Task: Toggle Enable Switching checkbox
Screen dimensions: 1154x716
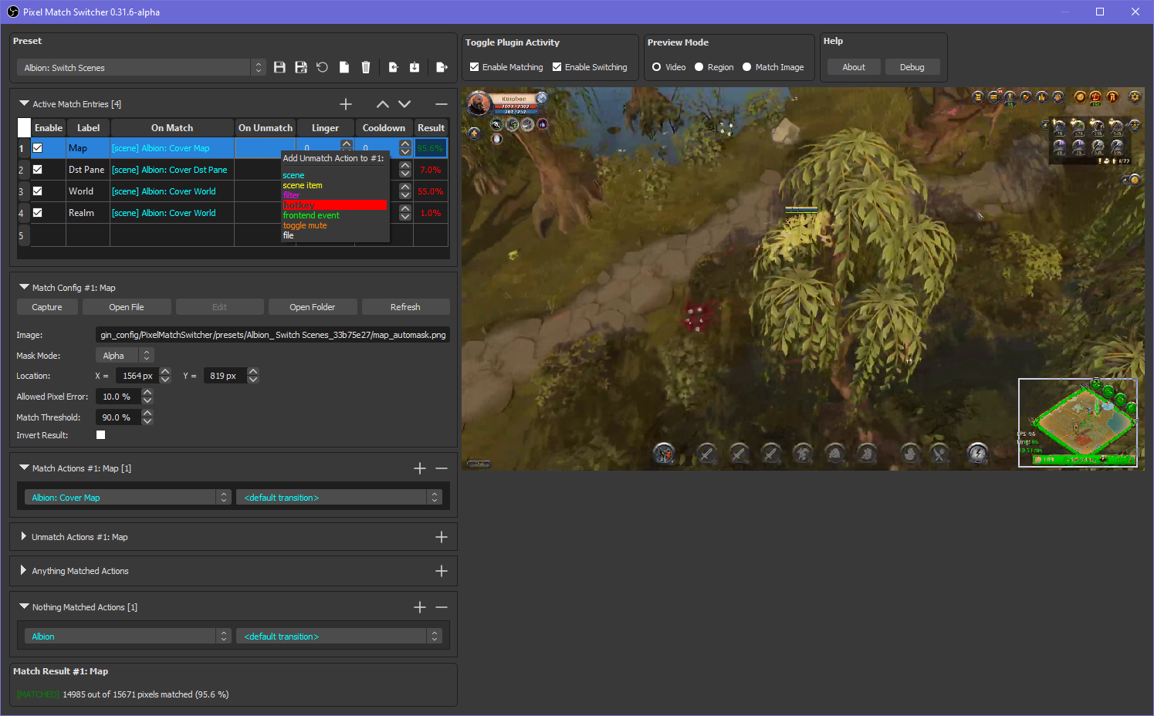Action: pyautogui.click(x=557, y=67)
